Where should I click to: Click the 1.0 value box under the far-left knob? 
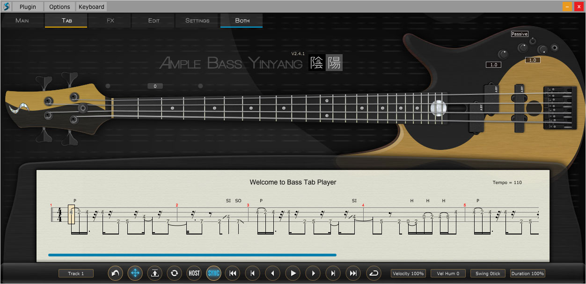pos(494,65)
